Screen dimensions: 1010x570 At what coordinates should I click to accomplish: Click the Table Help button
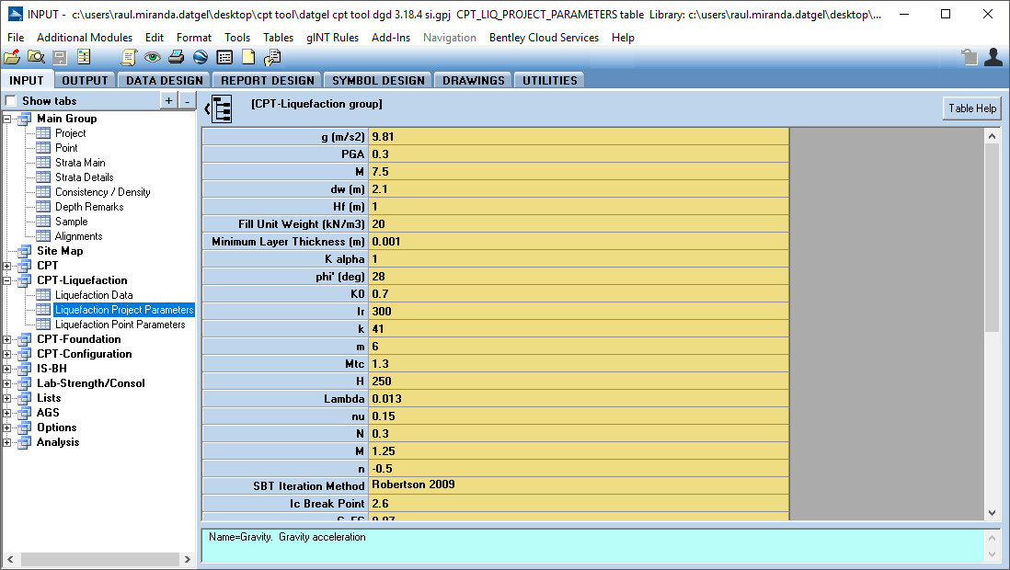coord(972,108)
